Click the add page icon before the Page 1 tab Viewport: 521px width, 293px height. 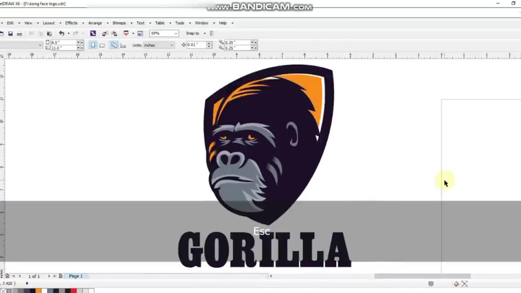click(x=61, y=276)
